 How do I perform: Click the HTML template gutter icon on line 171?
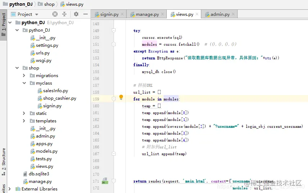coord(105,181)
